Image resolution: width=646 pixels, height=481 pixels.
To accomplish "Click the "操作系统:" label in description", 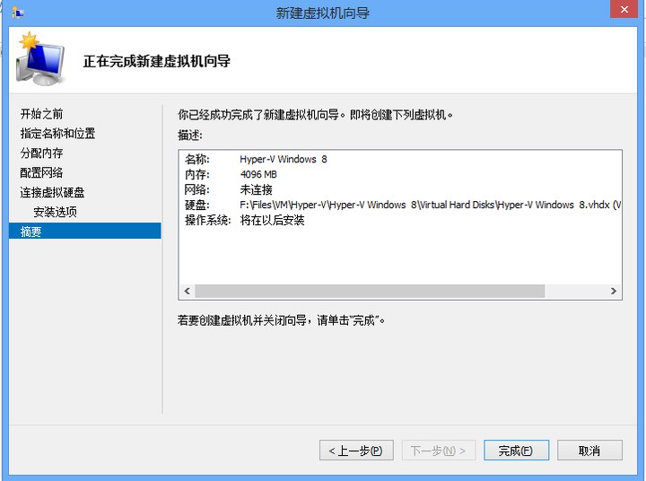I will pos(207,220).
